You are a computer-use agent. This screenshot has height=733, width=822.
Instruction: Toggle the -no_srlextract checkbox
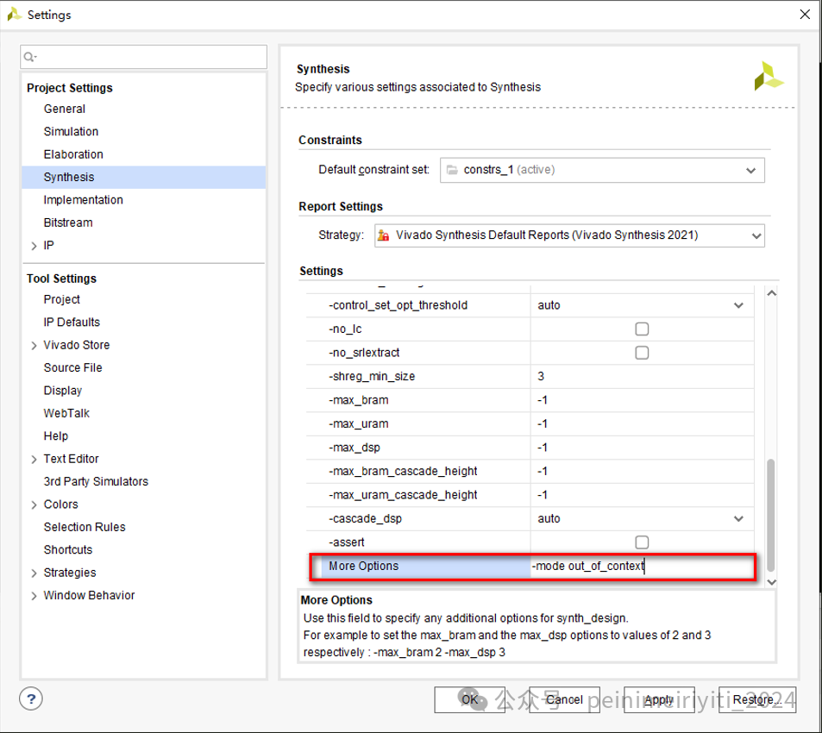[x=642, y=353]
